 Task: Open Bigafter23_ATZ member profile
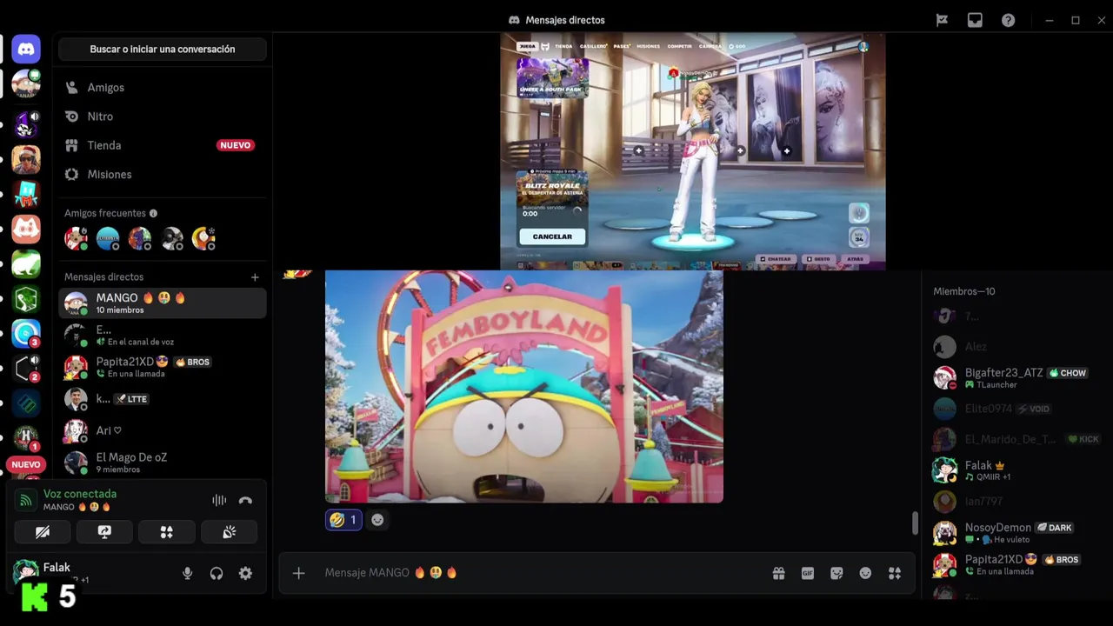point(1013,378)
